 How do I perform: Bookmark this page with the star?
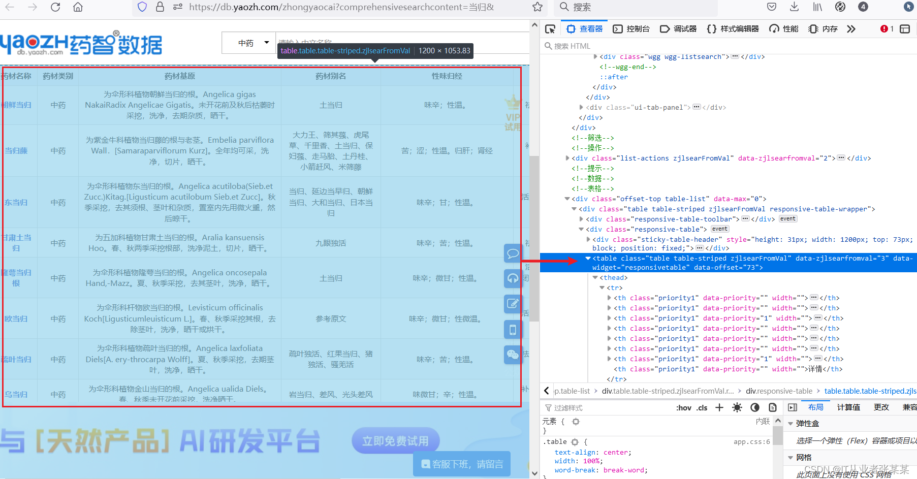[x=537, y=7]
